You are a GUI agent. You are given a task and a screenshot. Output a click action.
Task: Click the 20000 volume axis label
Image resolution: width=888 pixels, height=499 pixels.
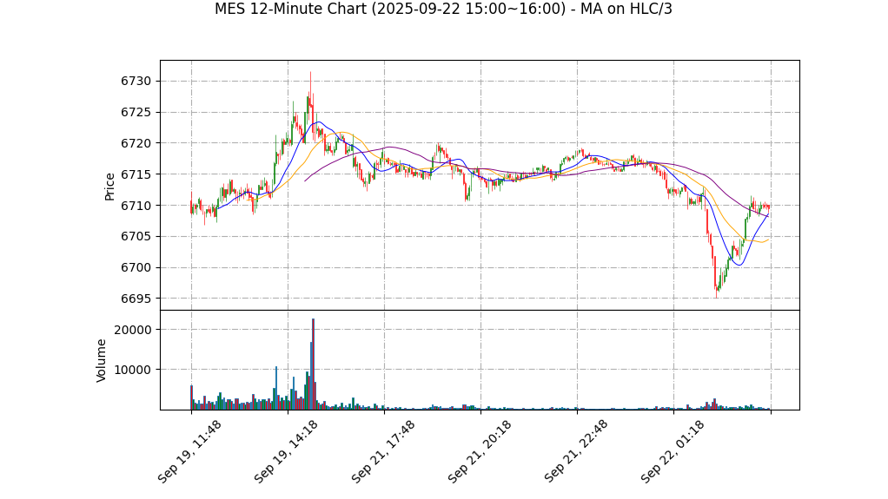[133, 330]
